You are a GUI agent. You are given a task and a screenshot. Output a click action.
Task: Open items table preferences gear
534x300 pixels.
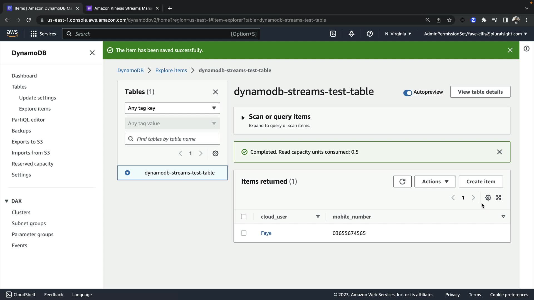click(488, 197)
